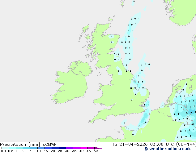The width and height of the screenshot is (196, 152).
Task: Click the "35" legend scale label
Action: tap(74, 151)
